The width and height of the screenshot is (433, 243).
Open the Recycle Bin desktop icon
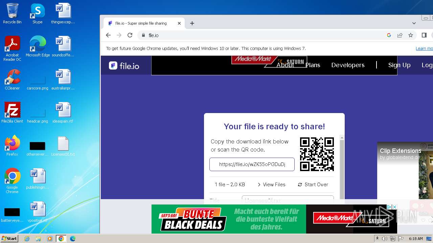[12, 13]
